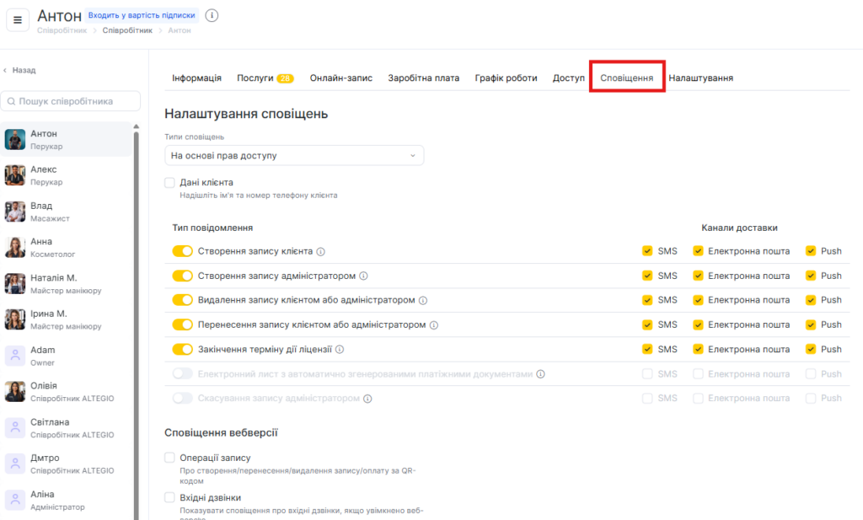Click info icon next to Закінчення терміну дії ліцензії

click(340, 349)
